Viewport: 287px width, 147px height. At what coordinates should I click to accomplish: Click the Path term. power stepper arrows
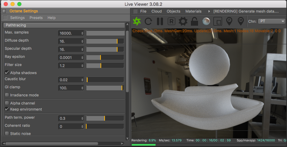coord(83,118)
